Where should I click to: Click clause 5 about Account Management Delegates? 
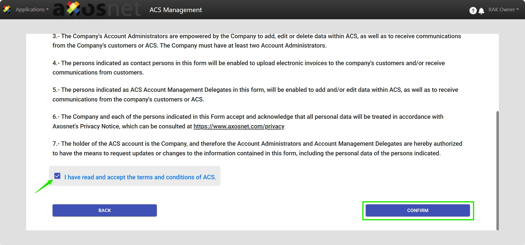(x=255, y=95)
